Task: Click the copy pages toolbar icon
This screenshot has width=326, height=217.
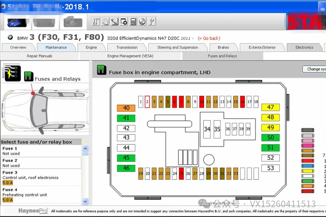Action: click(105, 21)
